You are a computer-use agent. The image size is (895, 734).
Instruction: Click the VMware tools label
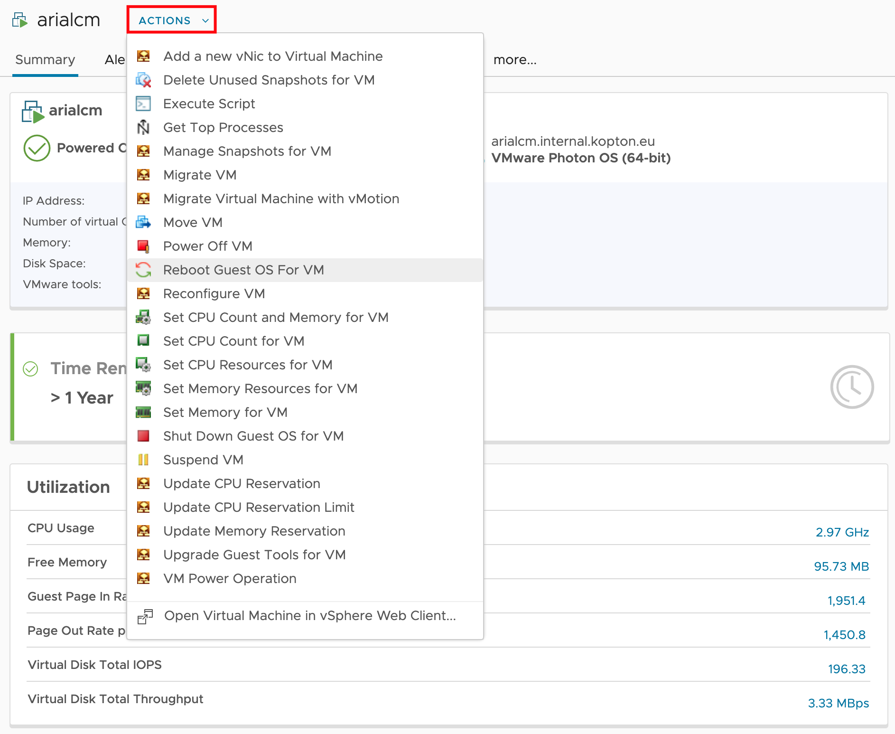click(x=62, y=284)
